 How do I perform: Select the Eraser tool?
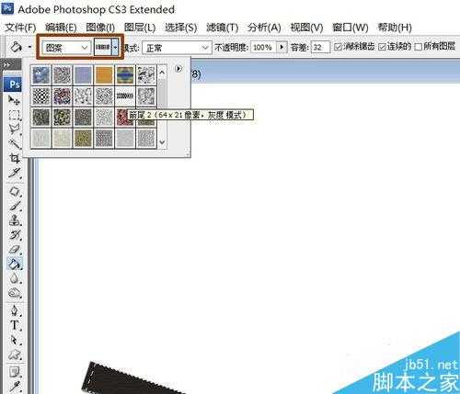14,249
